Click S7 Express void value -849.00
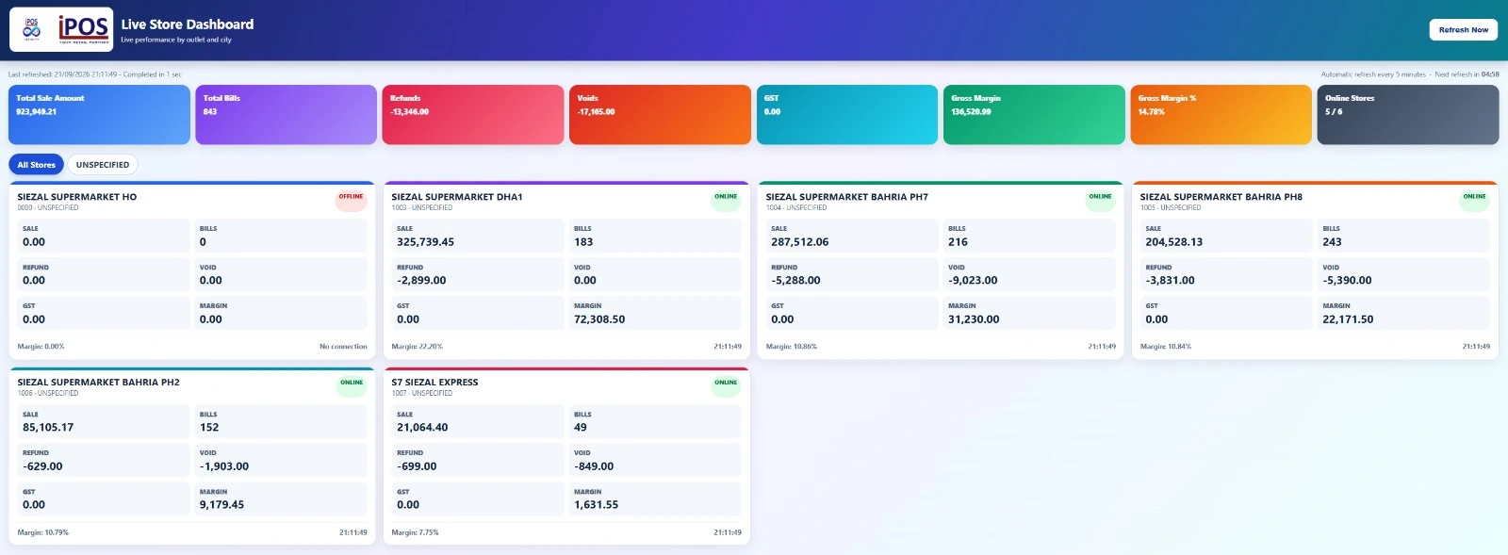1508x555 pixels. tap(594, 466)
